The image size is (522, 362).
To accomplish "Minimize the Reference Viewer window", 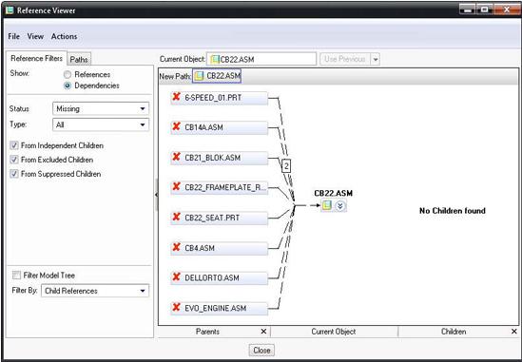I will (468, 10).
